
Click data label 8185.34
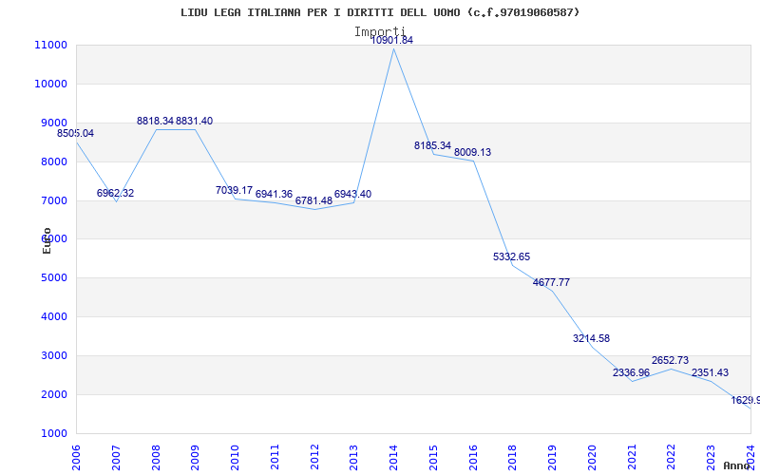[x=432, y=145]
